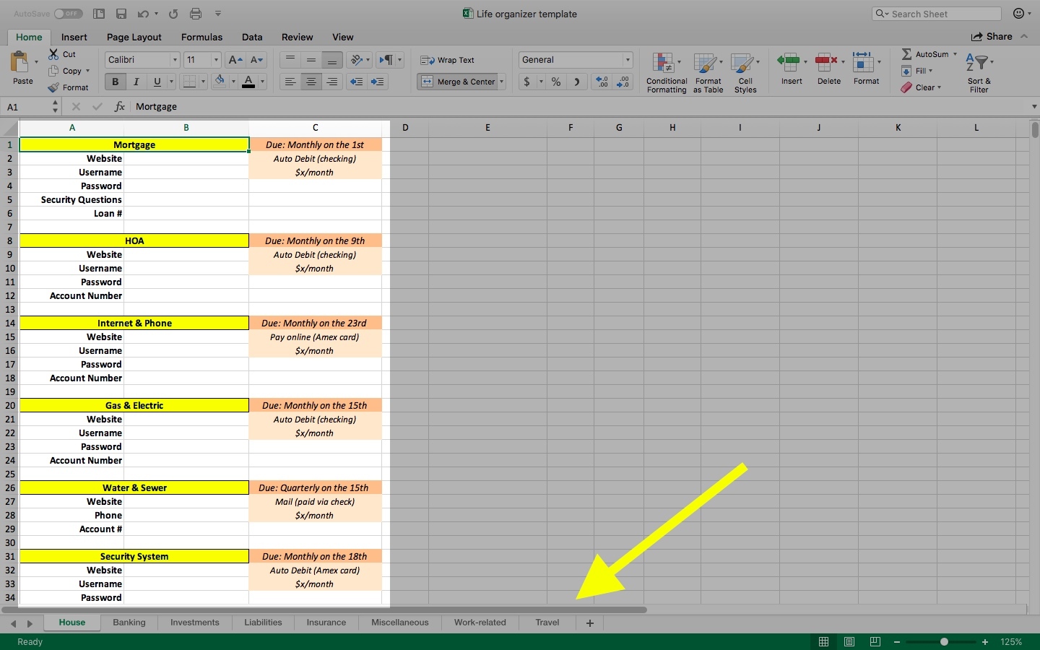1040x650 pixels.
Task: Click the insert function fx icon
Action: pyautogui.click(x=120, y=106)
